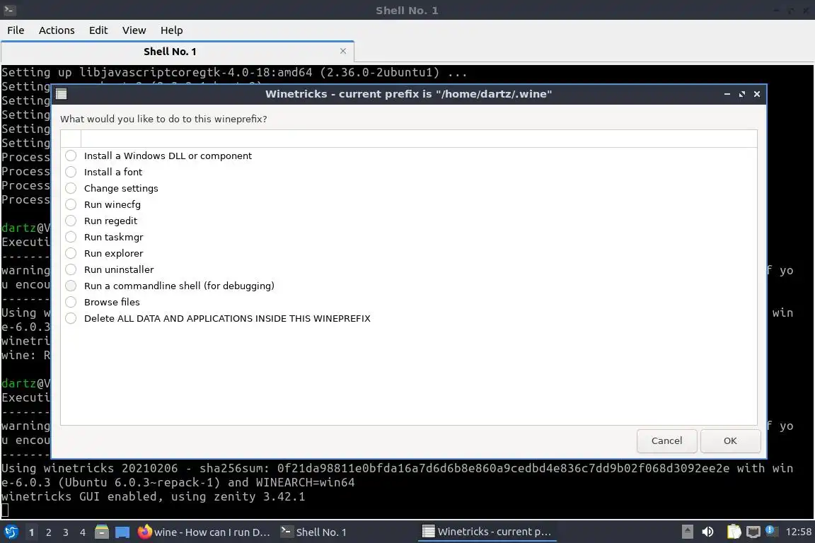Screen dimensions: 815x543
Task: Activate the Winetricks taskbar entry
Action: [487, 532]
